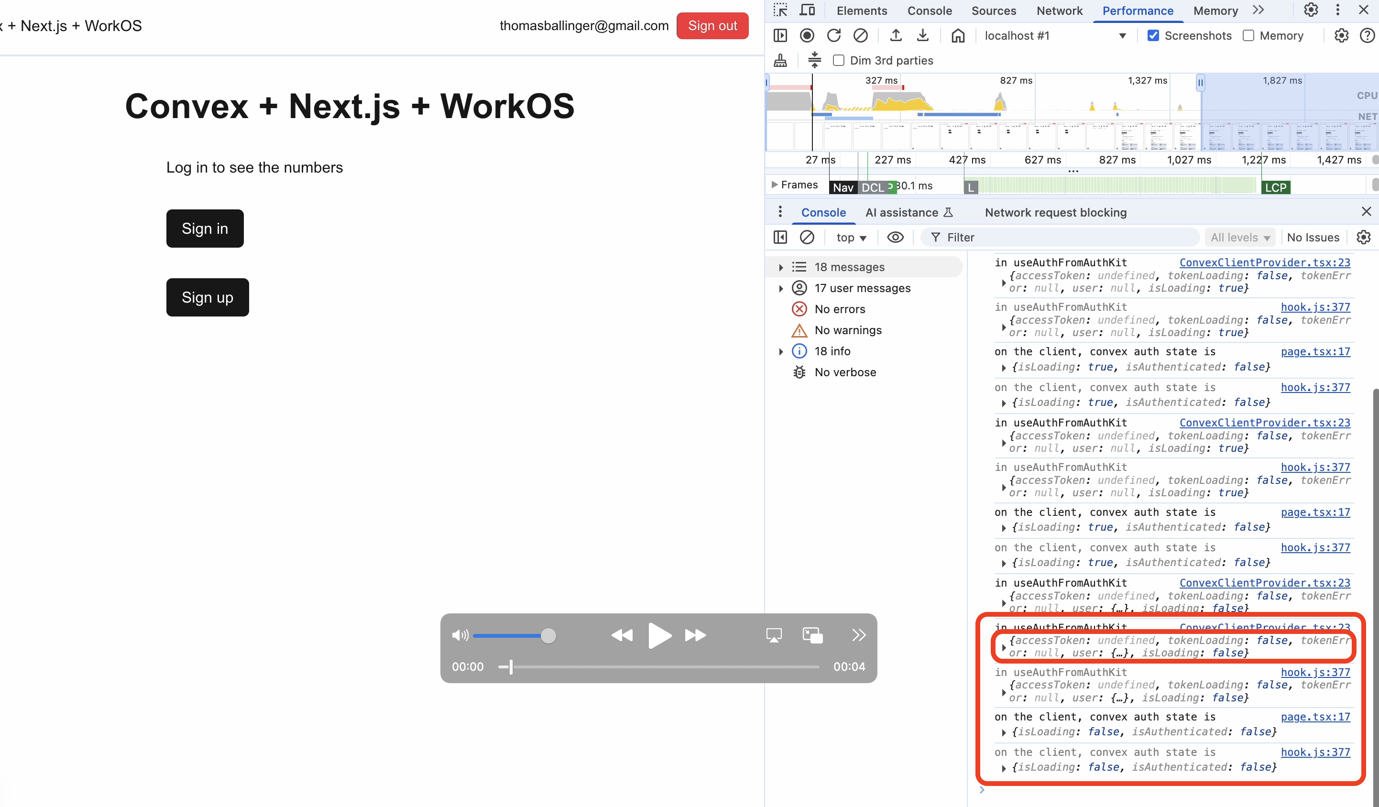Show more DevTools tabs chevron
The image size is (1379, 807).
pos(1258,11)
